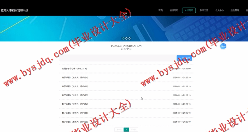248x132 pixels.
Task: Open the post 帖子标题6 by 用户名6
Action: pos(75,122)
